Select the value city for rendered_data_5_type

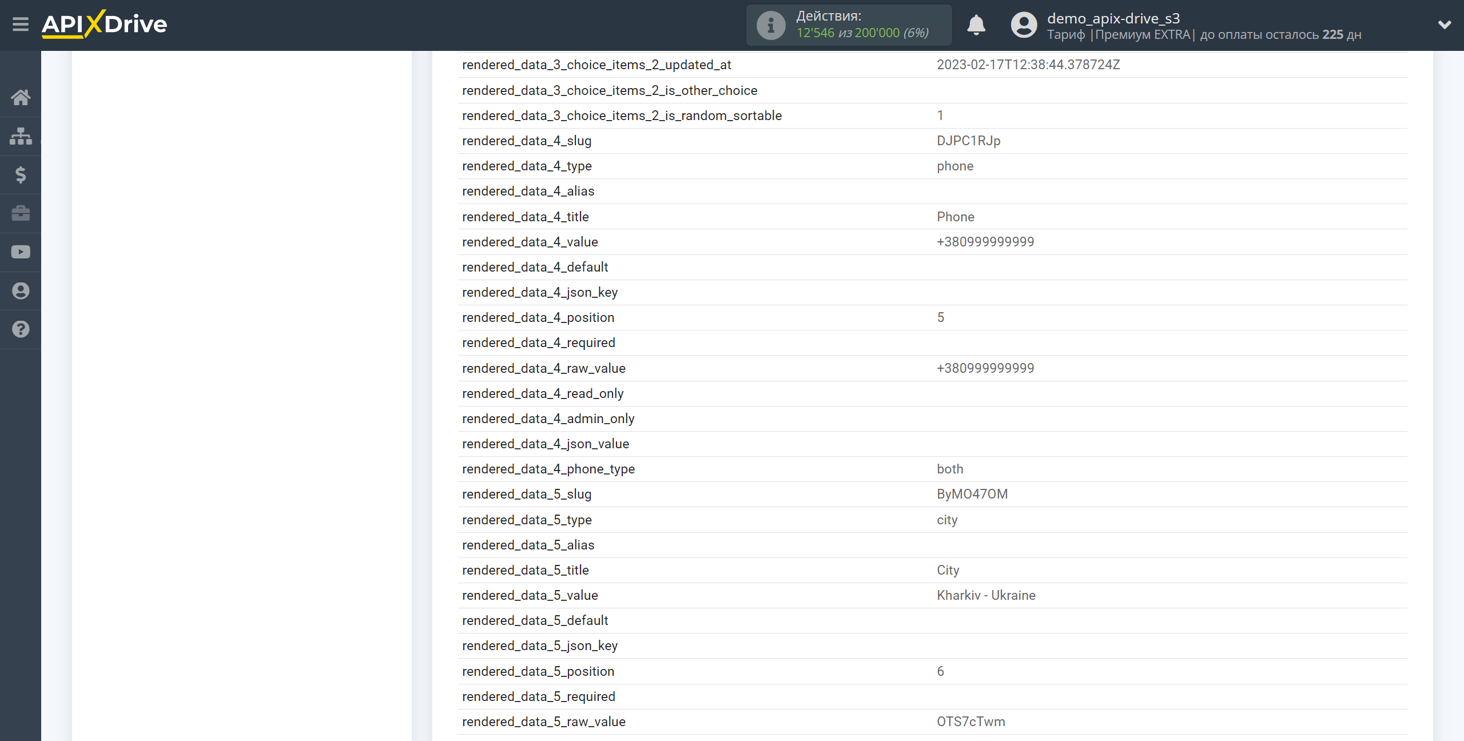(x=947, y=520)
